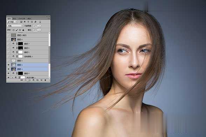Open the opacity slider dropdown arrow

[x=39, y=26]
